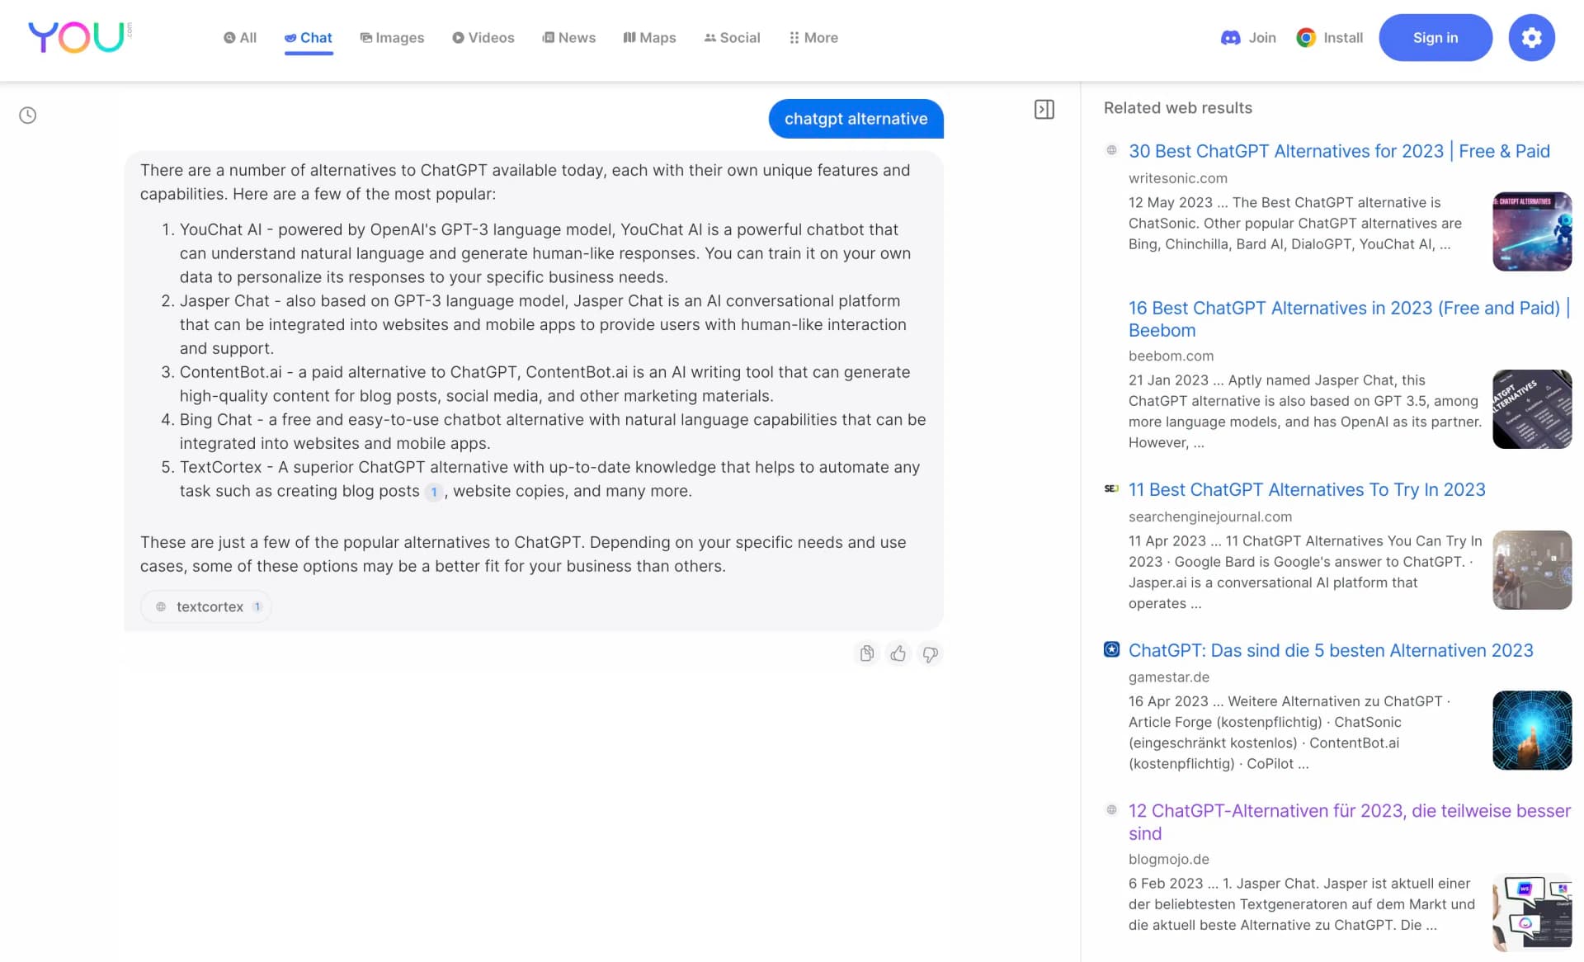Screen dimensions: 1584x962
Task: Click the Search Engine Journal favicon
Action: (x=1111, y=489)
